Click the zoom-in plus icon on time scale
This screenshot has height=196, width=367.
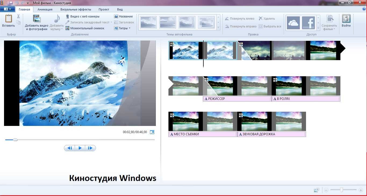(361, 190)
